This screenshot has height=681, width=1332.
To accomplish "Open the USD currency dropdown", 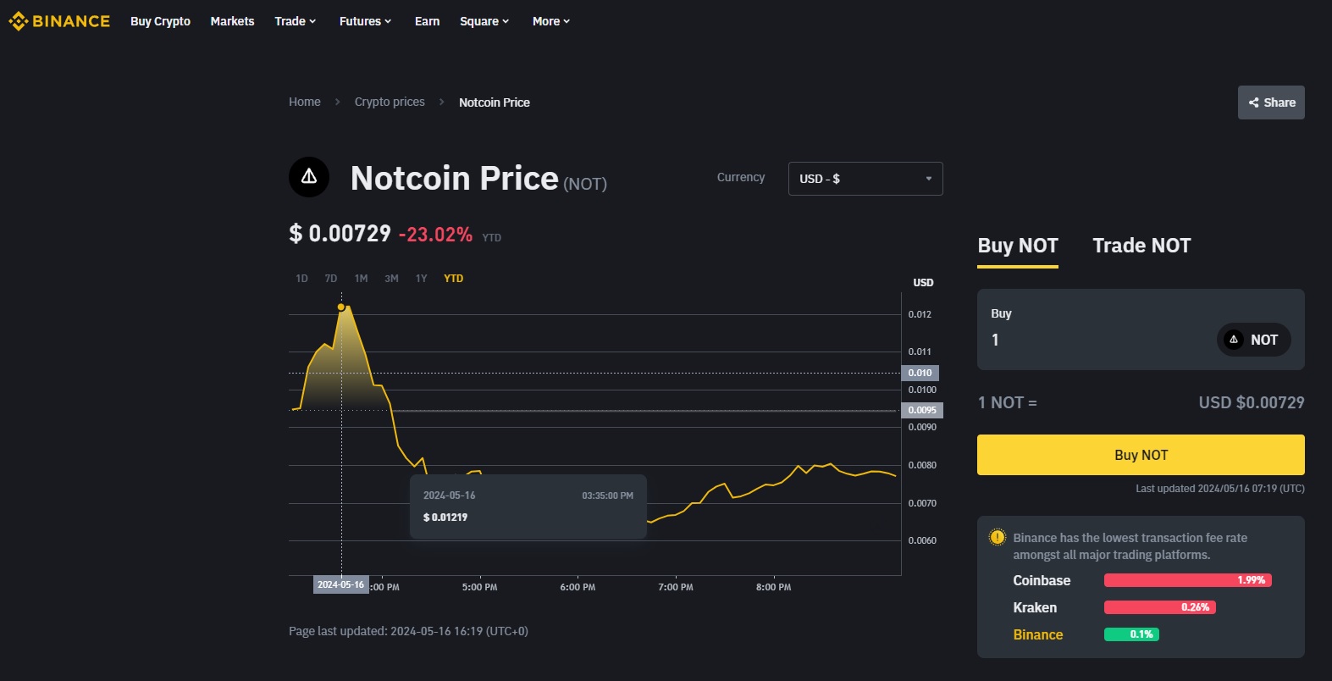I will (865, 179).
